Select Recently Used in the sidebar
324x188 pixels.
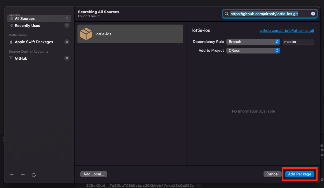coord(39,25)
